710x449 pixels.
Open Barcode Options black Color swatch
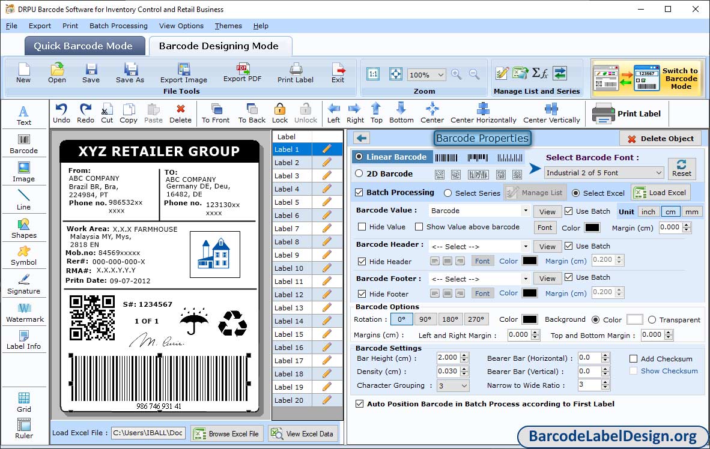tap(529, 319)
